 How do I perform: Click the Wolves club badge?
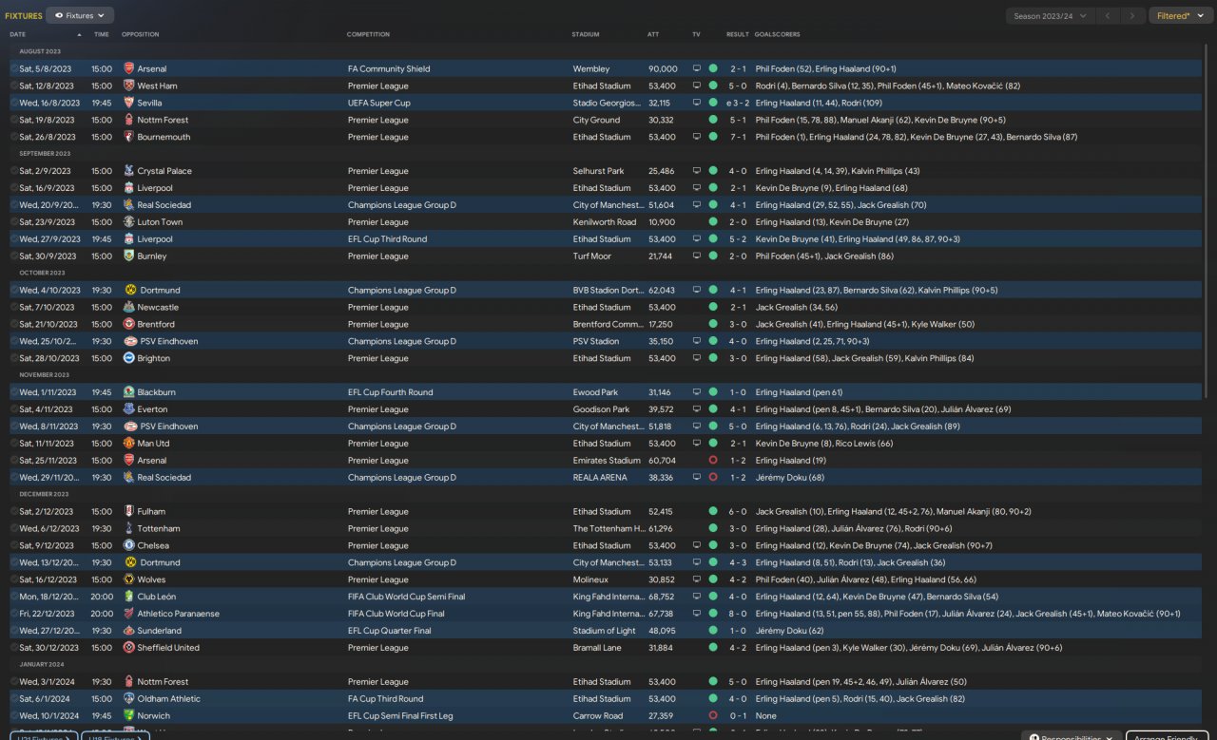coord(129,579)
